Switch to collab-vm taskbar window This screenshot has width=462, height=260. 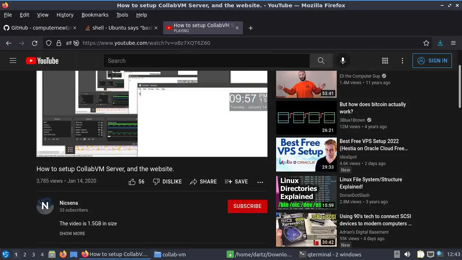tap(170, 254)
